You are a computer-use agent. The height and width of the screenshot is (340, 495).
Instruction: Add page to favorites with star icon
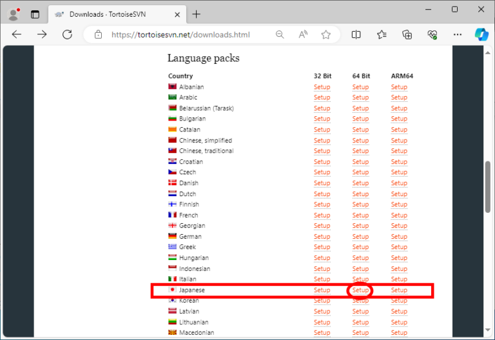326,34
